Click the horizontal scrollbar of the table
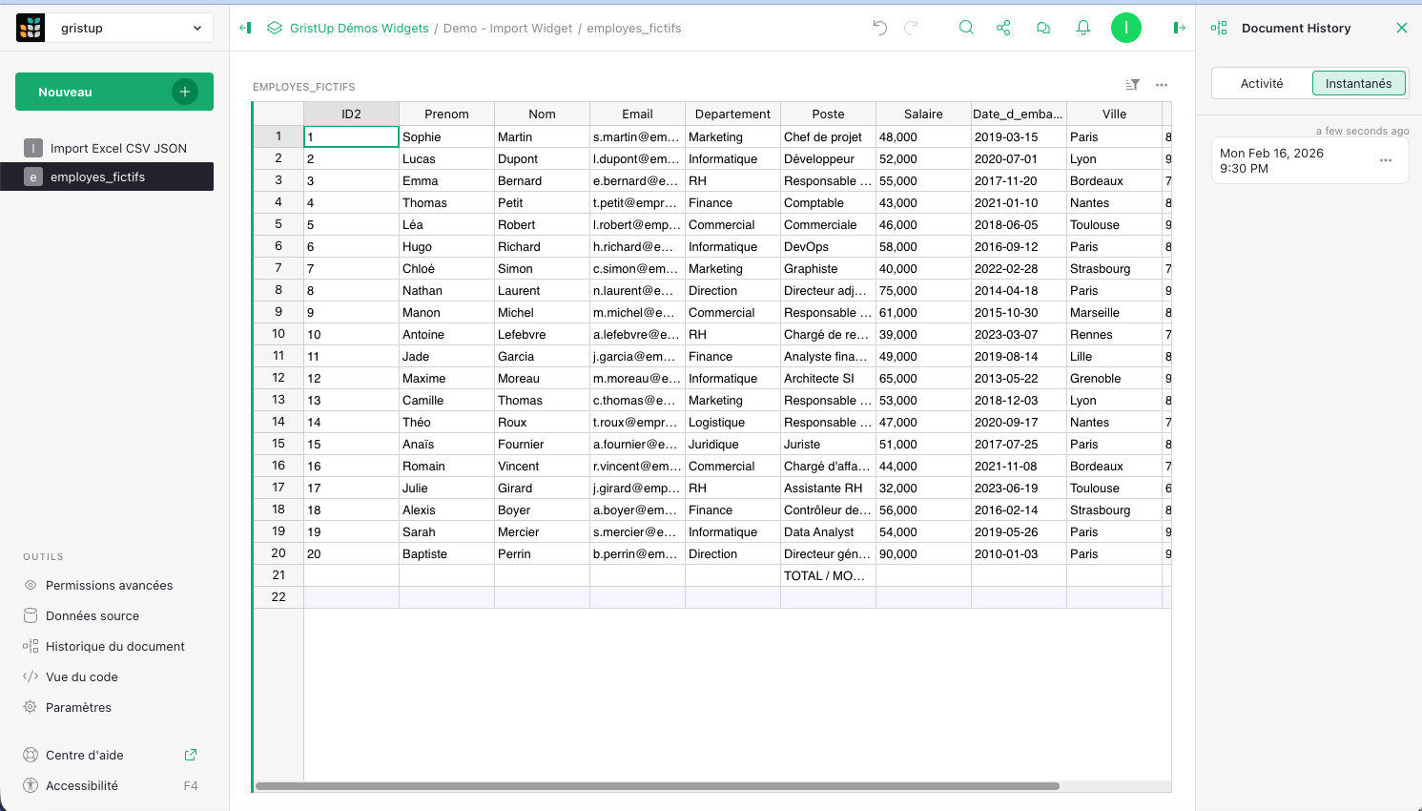 click(x=658, y=786)
